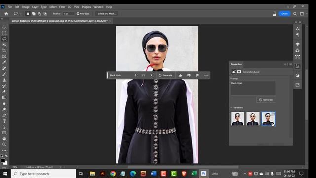This screenshot has height=178, width=316.
Task: Click the blue Share button
Action: pyautogui.click(x=284, y=14)
